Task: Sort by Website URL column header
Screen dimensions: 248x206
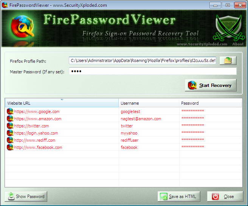Action: 62,103
